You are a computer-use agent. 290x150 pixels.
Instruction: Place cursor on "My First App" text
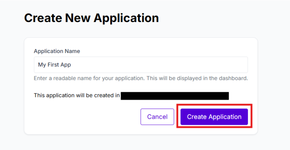coord(54,65)
